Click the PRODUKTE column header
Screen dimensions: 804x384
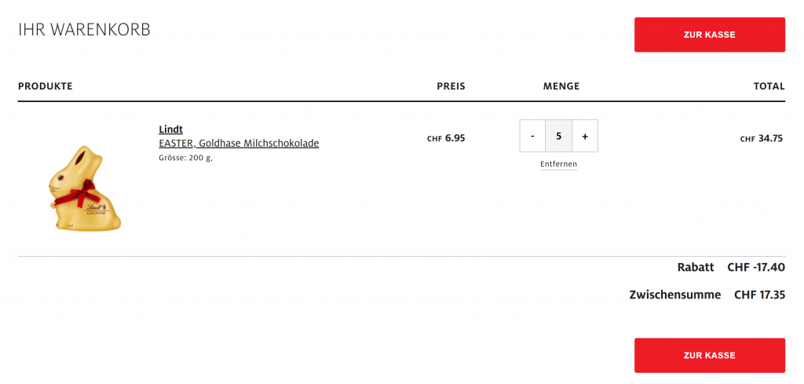46,86
